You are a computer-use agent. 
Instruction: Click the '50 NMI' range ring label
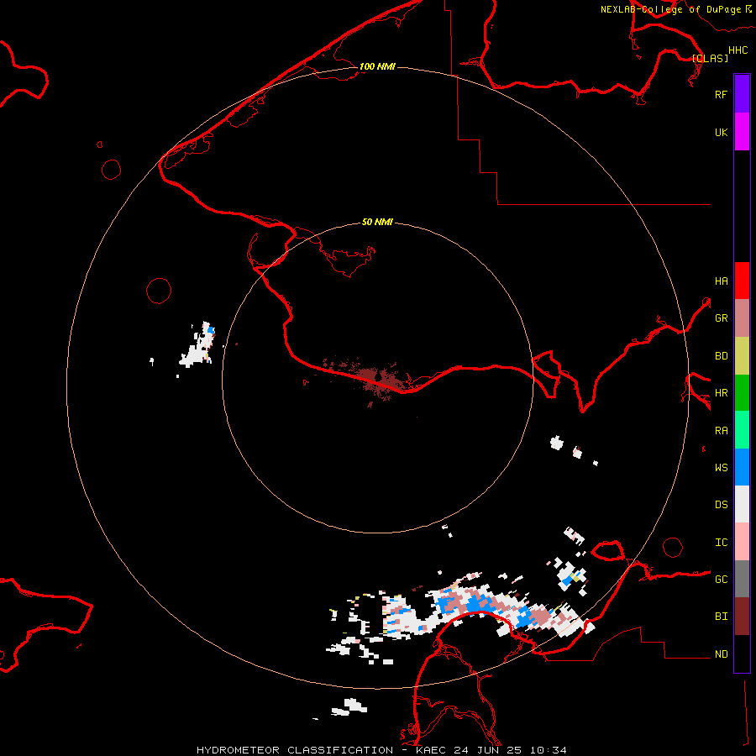377,222
